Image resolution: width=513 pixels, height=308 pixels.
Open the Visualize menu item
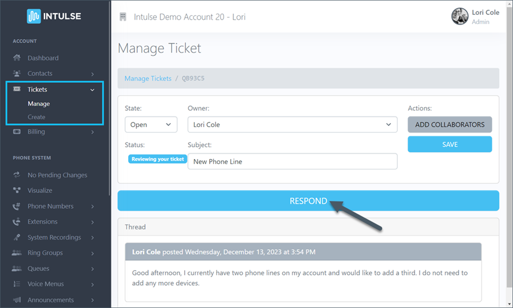pyautogui.click(x=39, y=190)
